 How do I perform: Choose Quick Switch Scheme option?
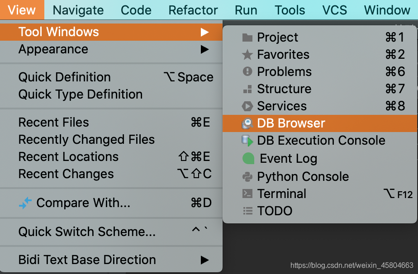87,232
